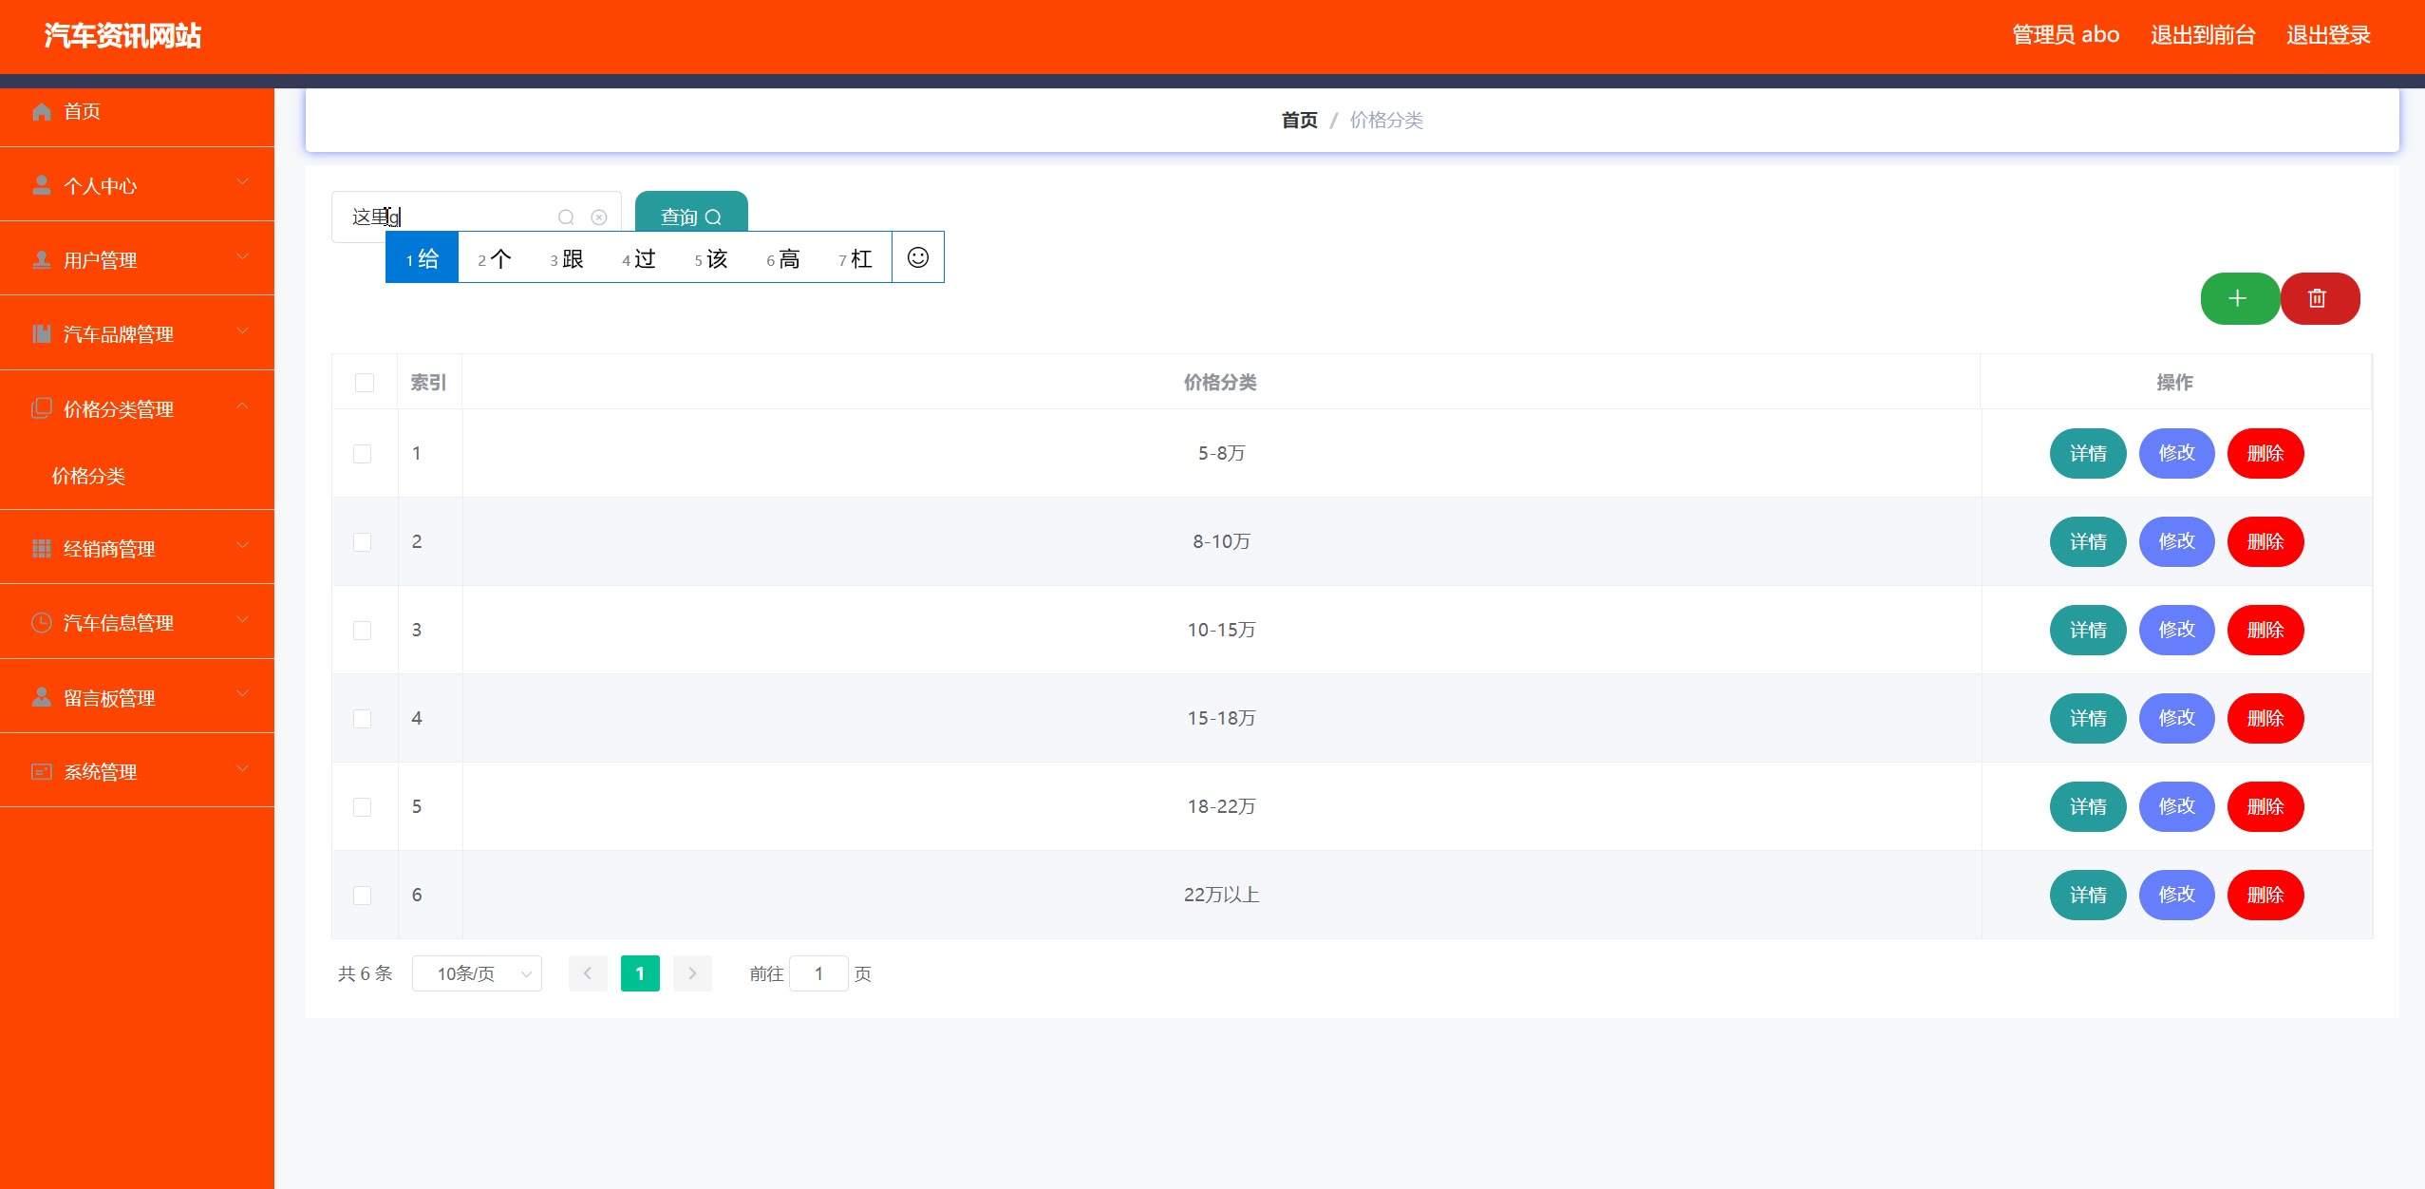The image size is (2425, 1189).
Task: Click the go-to page number input
Action: coord(818,973)
